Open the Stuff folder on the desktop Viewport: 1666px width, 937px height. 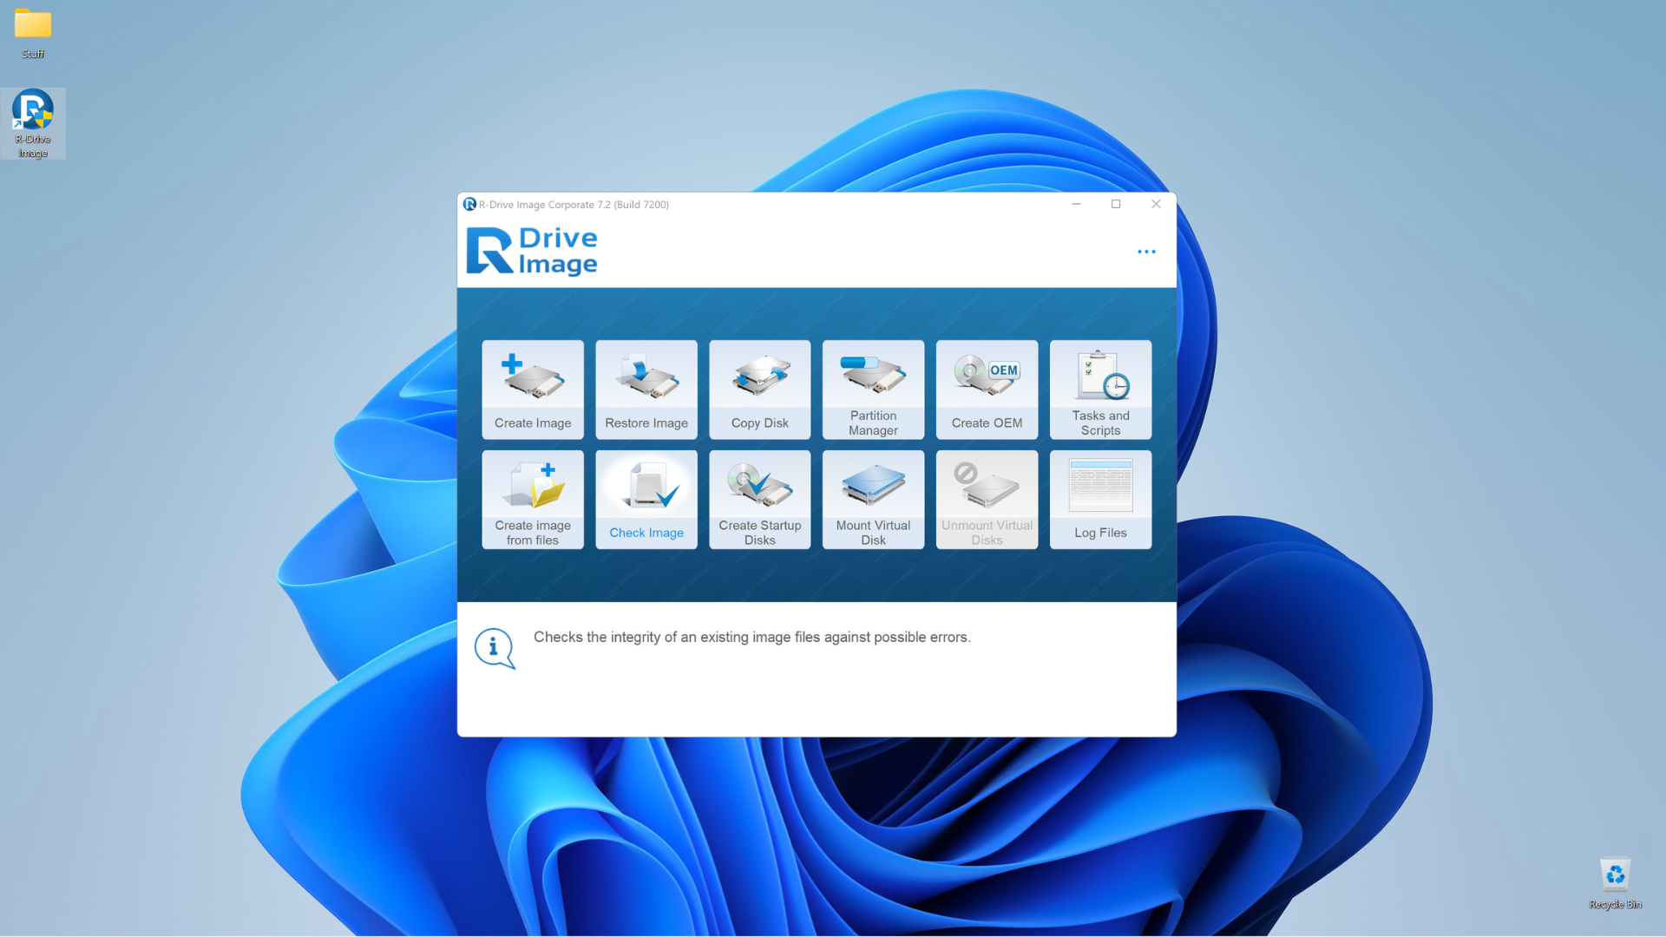click(x=32, y=30)
